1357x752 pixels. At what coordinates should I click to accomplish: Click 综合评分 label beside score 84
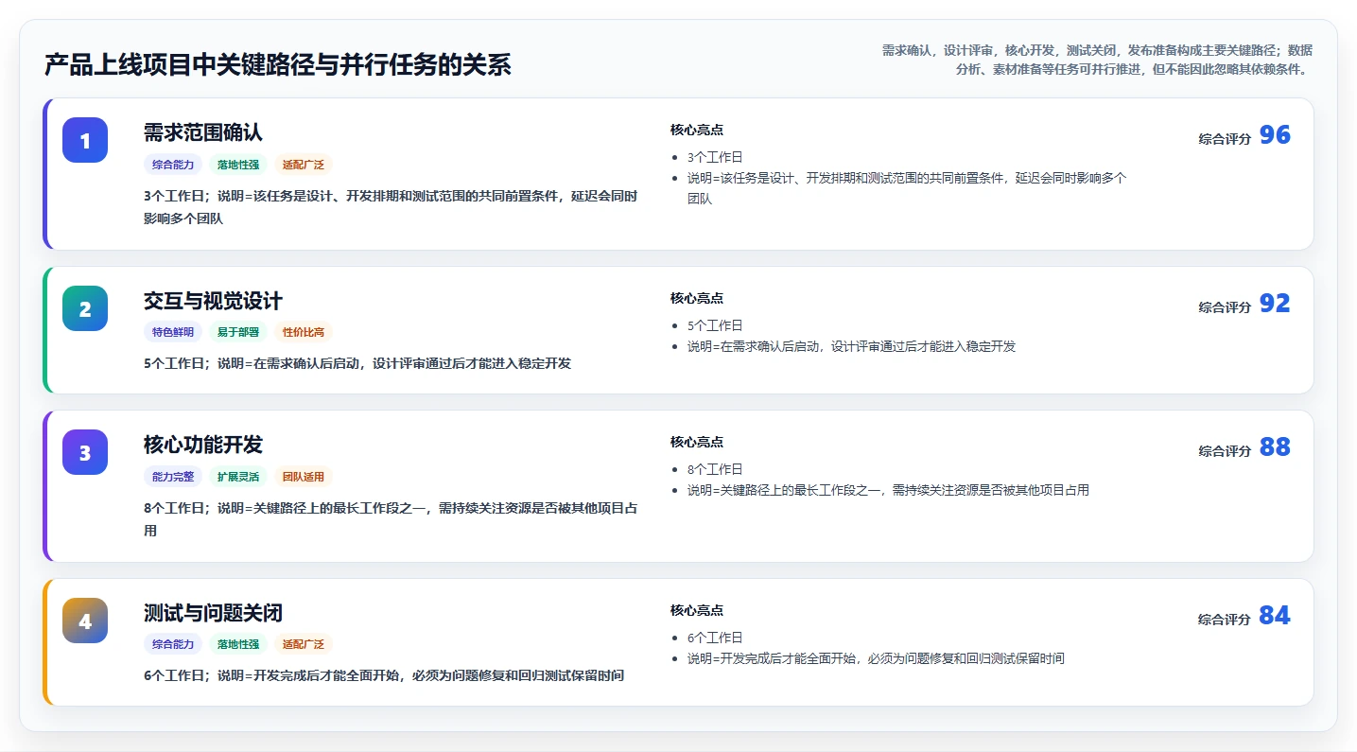point(1225,620)
